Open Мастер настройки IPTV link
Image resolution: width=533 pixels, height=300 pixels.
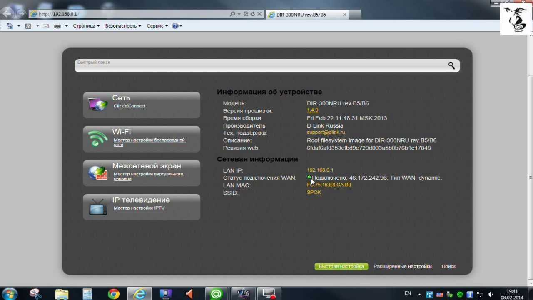[x=139, y=208]
